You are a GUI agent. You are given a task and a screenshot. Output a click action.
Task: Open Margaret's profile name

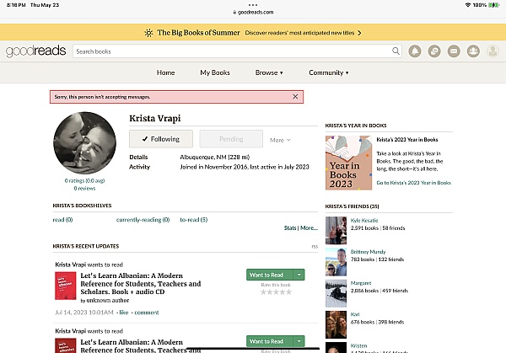point(361,283)
